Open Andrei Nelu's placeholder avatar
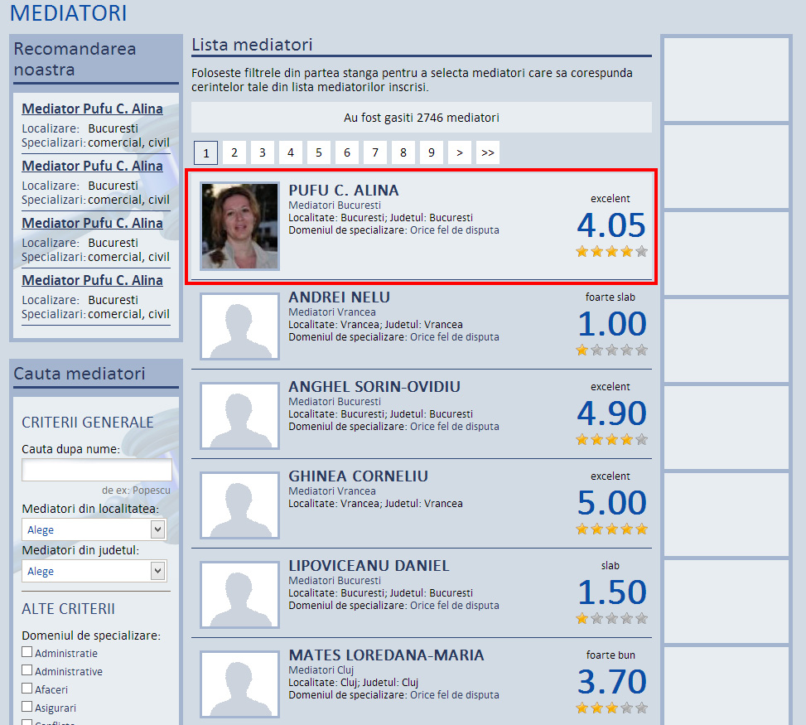The width and height of the screenshot is (806, 725). (x=240, y=326)
